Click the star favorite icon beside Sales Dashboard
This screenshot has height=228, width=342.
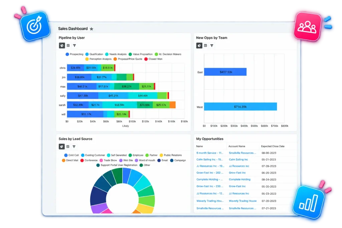coord(92,29)
